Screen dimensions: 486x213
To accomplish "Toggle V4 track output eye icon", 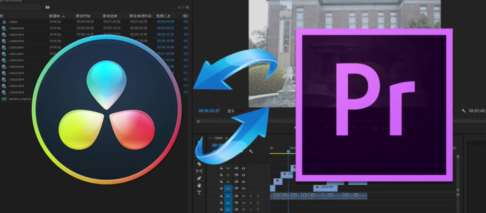I will pos(243,168).
